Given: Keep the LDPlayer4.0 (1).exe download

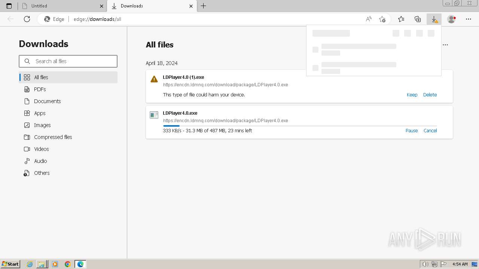Looking at the screenshot, I should pyautogui.click(x=412, y=95).
